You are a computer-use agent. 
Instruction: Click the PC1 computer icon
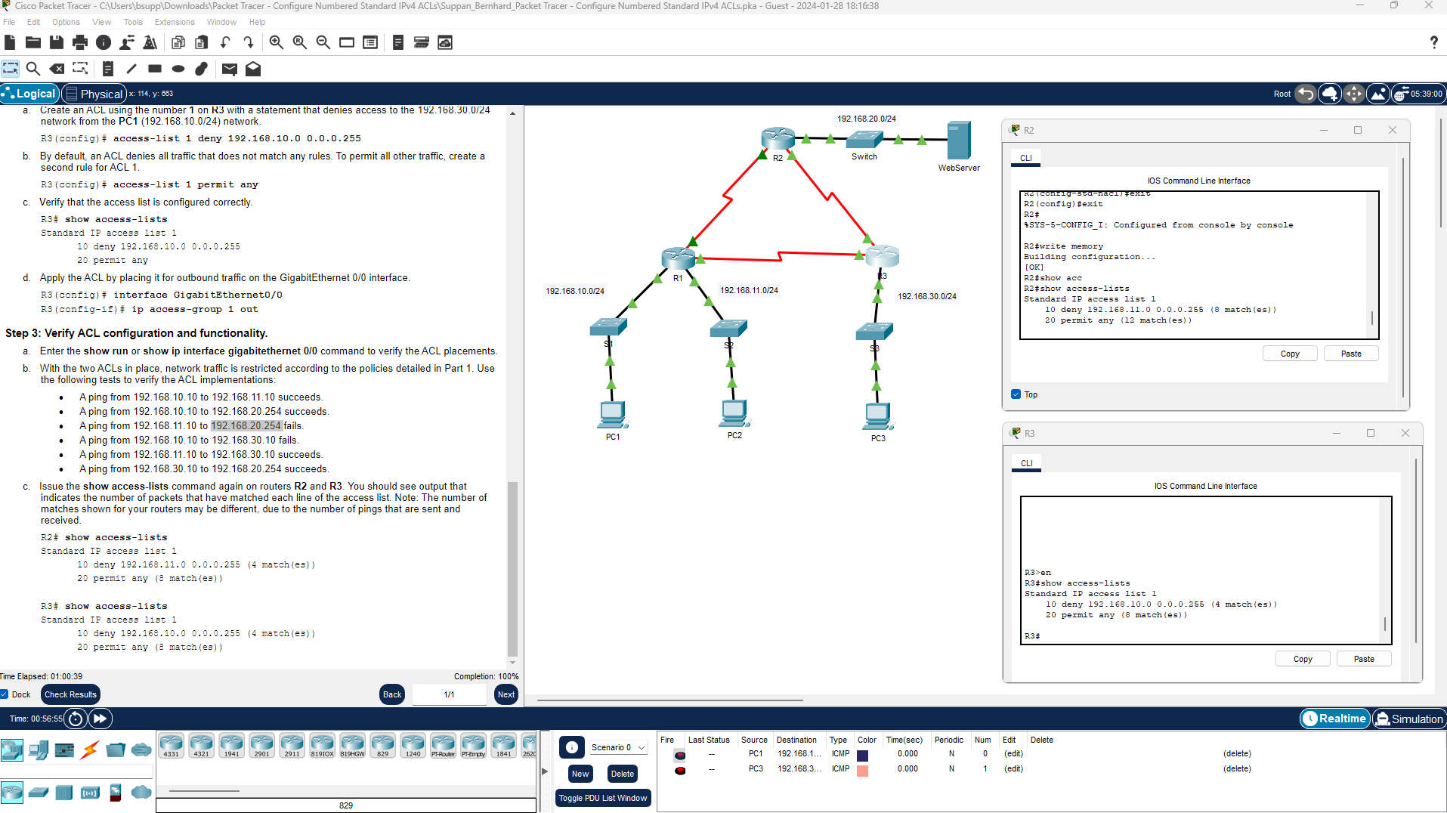(612, 414)
